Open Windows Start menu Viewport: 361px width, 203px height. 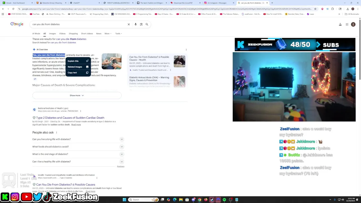tap(124, 200)
